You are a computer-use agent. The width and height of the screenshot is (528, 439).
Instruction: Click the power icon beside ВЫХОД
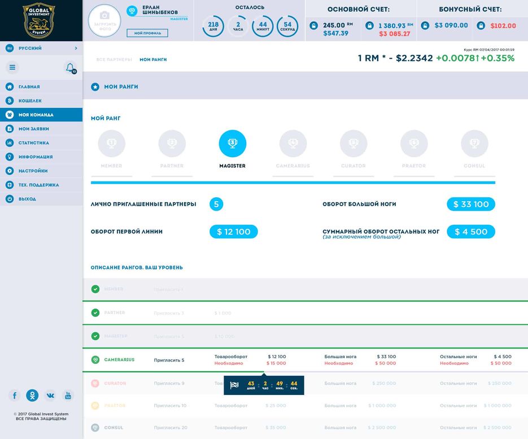[x=10, y=199]
